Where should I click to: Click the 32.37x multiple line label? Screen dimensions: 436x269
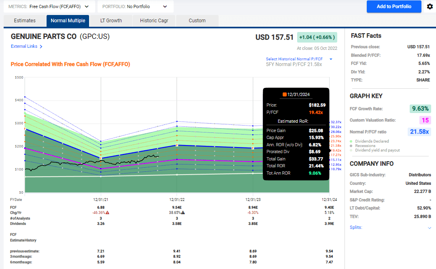(336, 122)
